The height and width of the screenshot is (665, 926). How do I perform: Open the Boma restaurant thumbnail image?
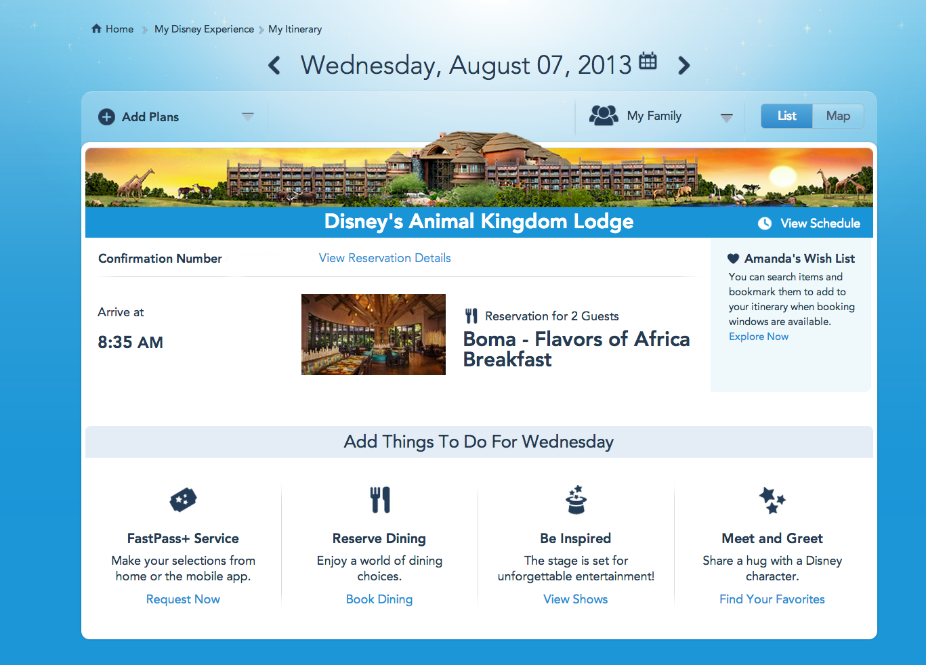[373, 335]
